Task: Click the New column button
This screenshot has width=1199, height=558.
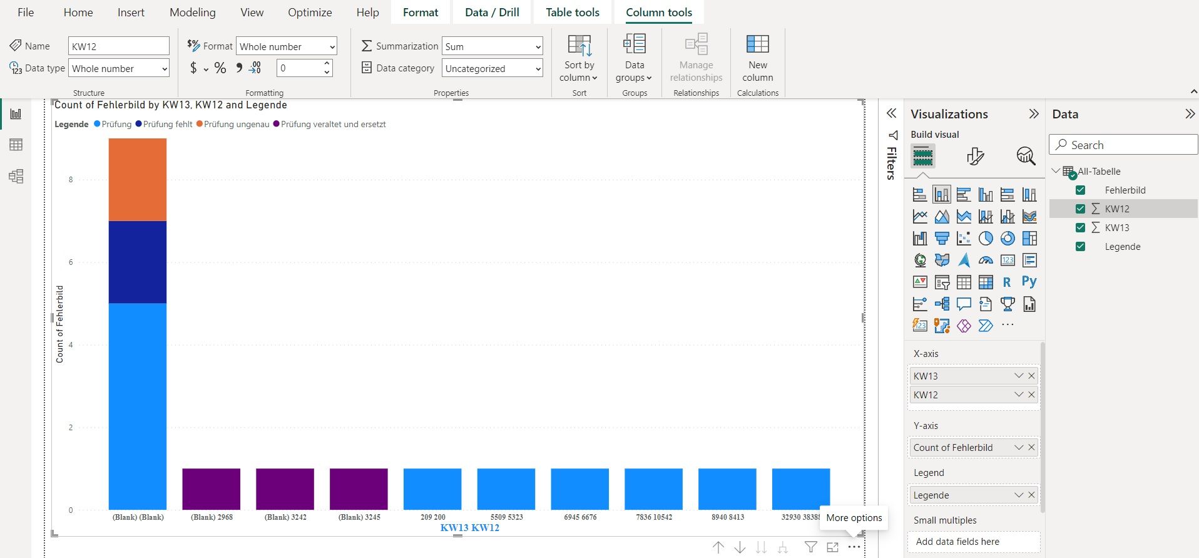Action: (x=758, y=58)
